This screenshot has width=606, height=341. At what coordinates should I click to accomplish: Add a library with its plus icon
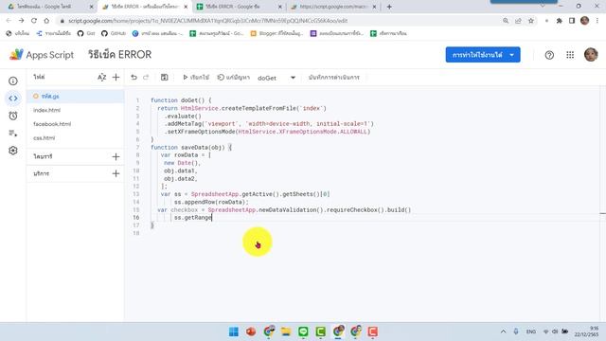[116, 156]
